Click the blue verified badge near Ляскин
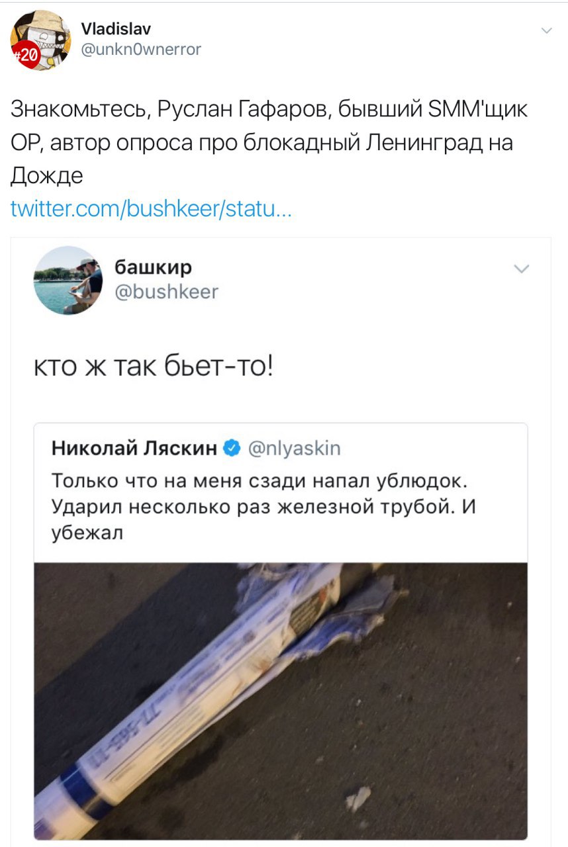Image resolution: width=568 pixels, height=847 pixels. pyautogui.click(x=232, y=449)
